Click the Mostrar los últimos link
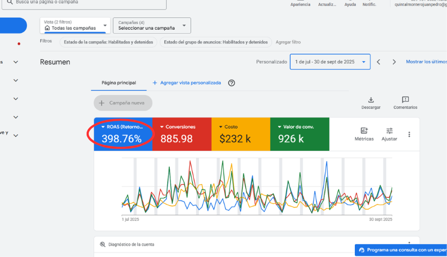This screenshot has height=257, width=447. tap(426, 61)
